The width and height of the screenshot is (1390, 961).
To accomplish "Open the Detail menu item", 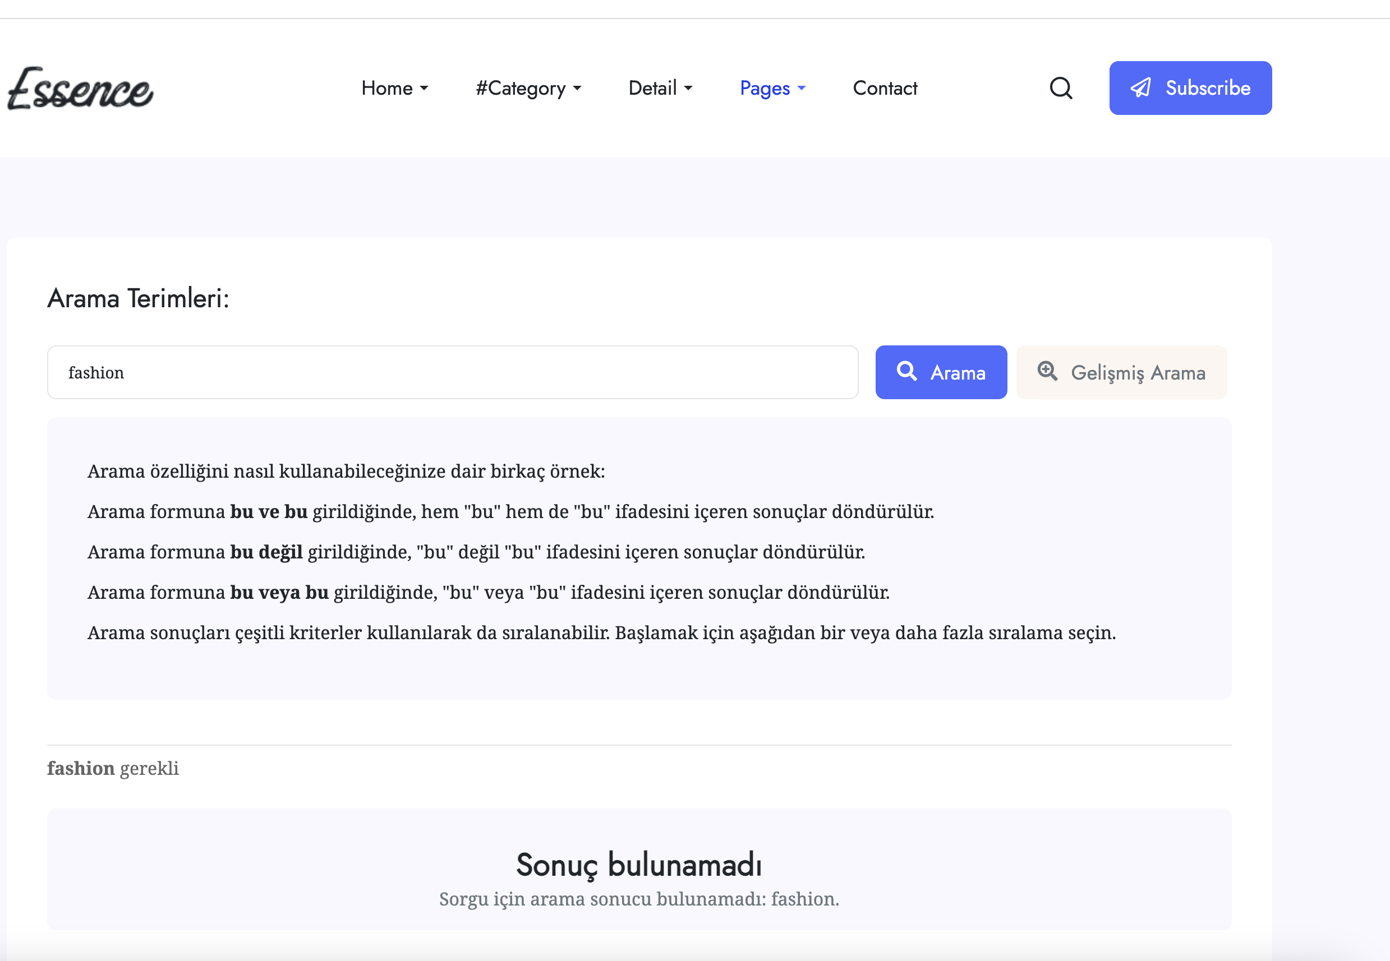I will click(x=652, y=89).
